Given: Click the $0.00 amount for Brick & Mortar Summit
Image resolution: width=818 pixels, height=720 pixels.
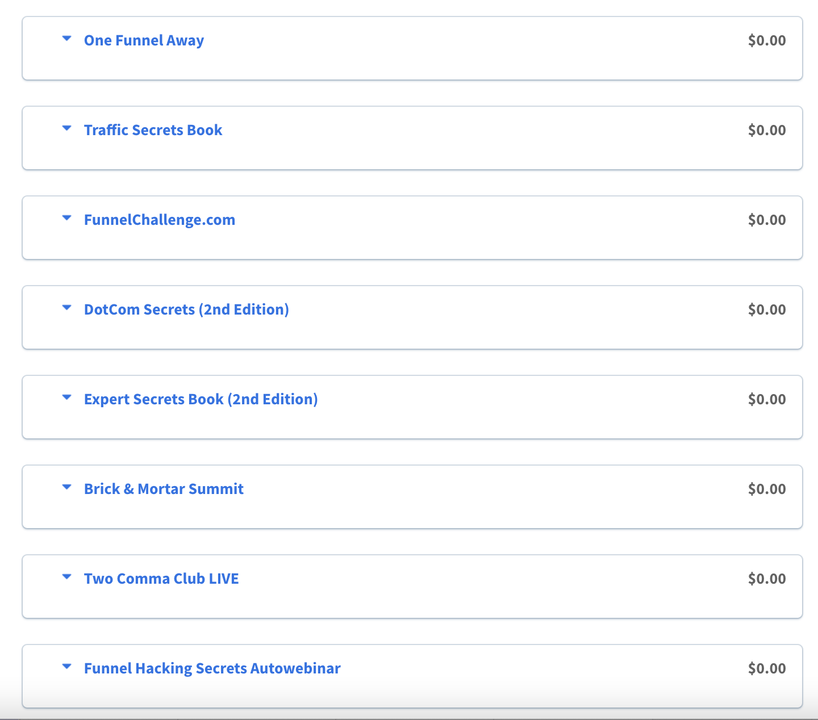Looking at the screenshot, I should point(767,489).
